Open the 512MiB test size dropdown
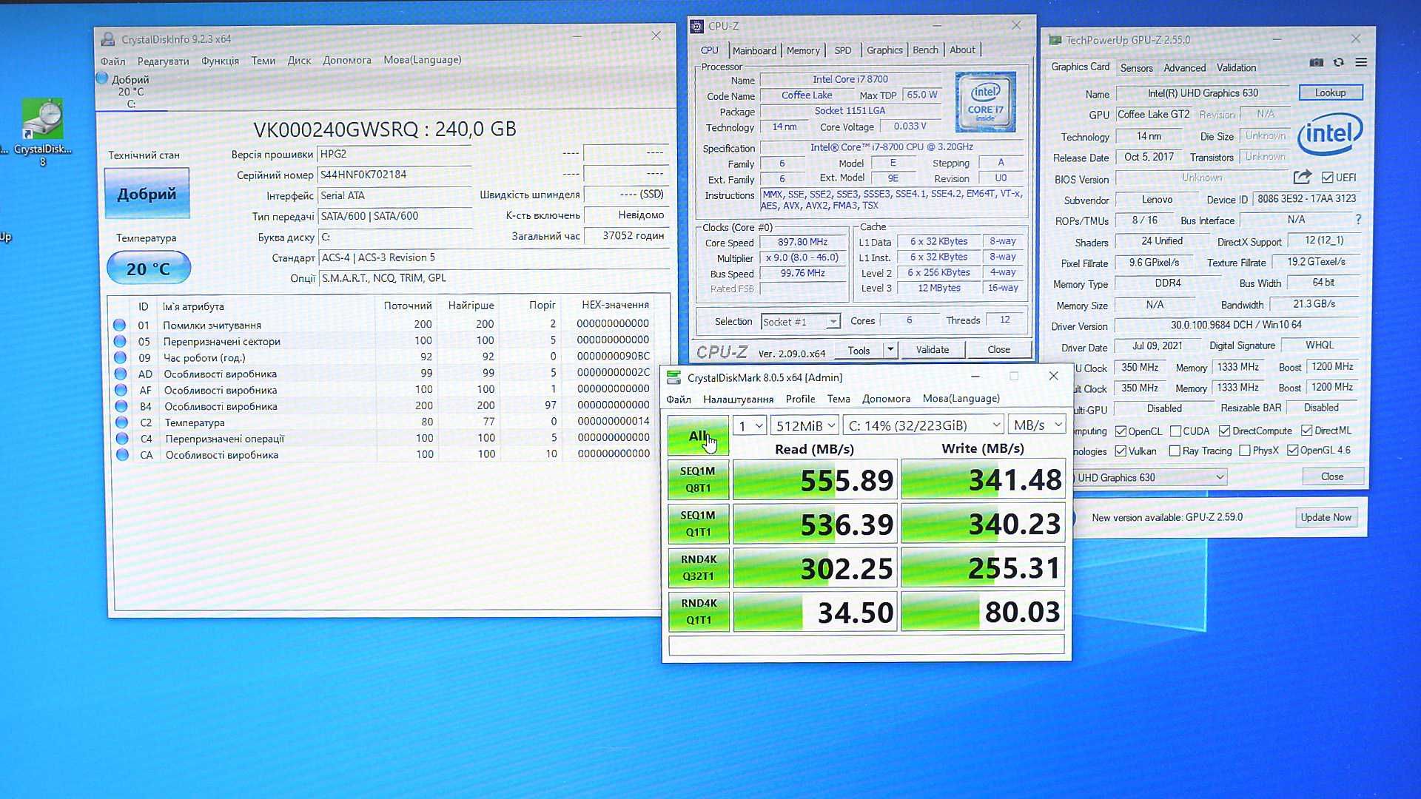Viewport: 1421px width, 799px height. (x=804, y=425)
